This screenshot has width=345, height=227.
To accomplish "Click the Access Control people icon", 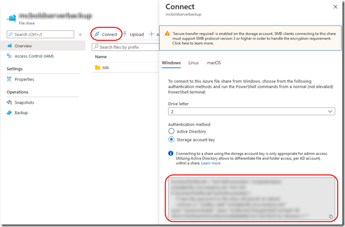I will pos(9,56).
